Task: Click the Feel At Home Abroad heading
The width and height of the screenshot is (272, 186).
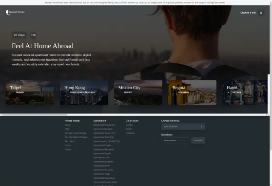Action: 42,46
